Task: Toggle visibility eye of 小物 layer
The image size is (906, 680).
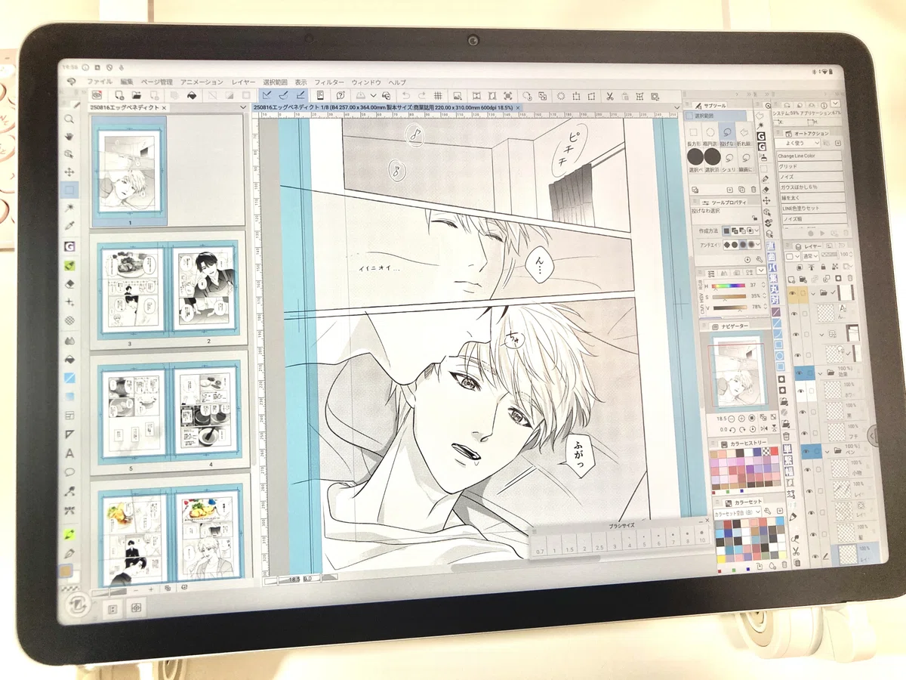Action: [x=807, y=469]
